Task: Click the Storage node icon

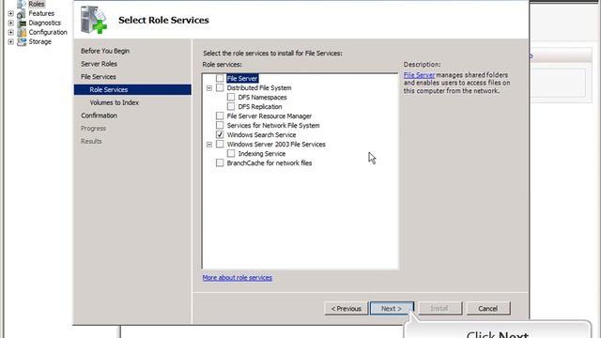Action: click(22, 41)
